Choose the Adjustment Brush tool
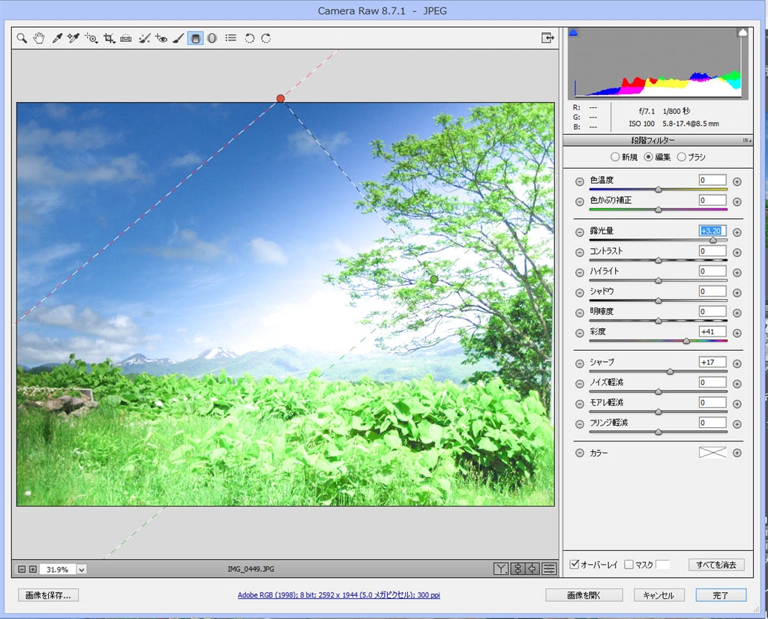Viewport: 768px width, 619px height. tap(178, 38)
